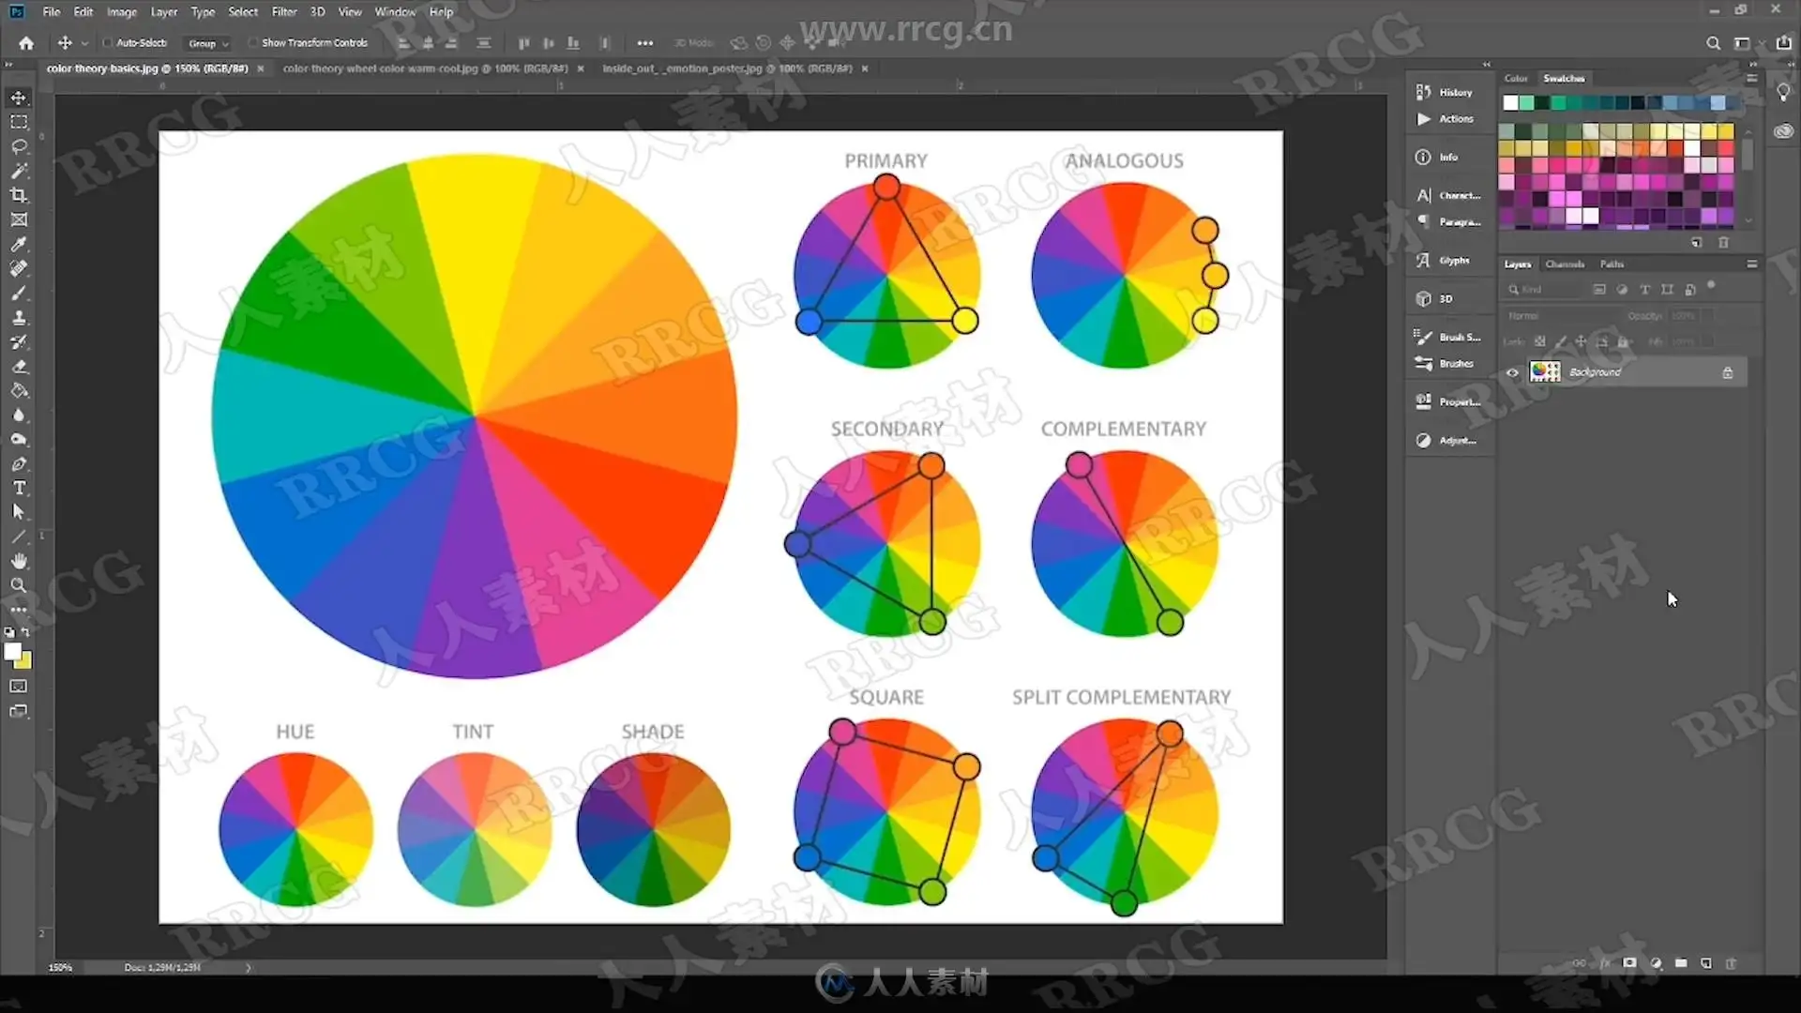The image size is (1801, 1013).
Task: Click the Background layer thumbnail
Action: tap(1544, 372)
